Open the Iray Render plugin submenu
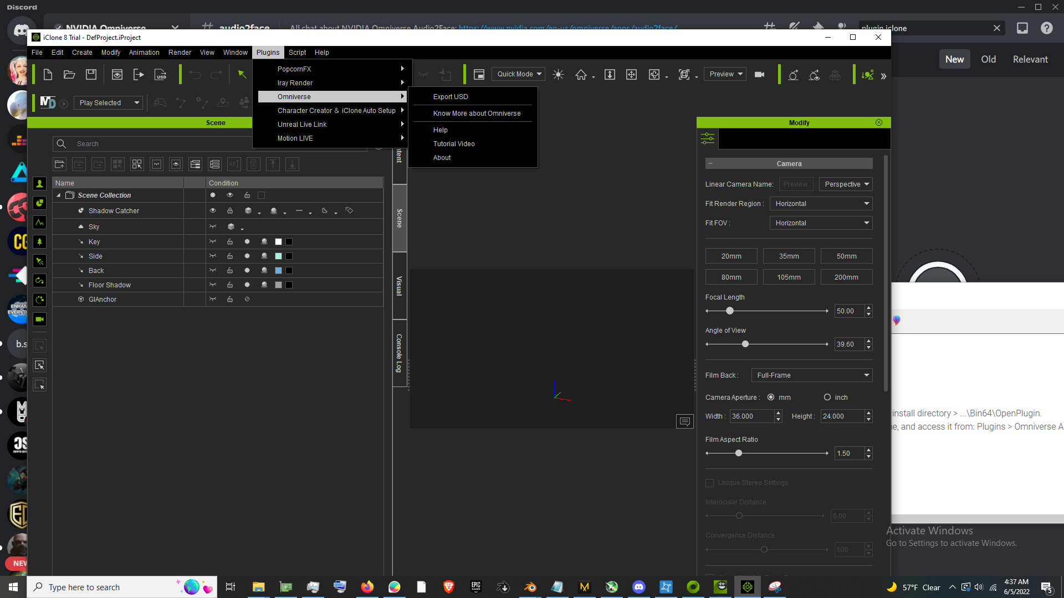 click(332, 83)
